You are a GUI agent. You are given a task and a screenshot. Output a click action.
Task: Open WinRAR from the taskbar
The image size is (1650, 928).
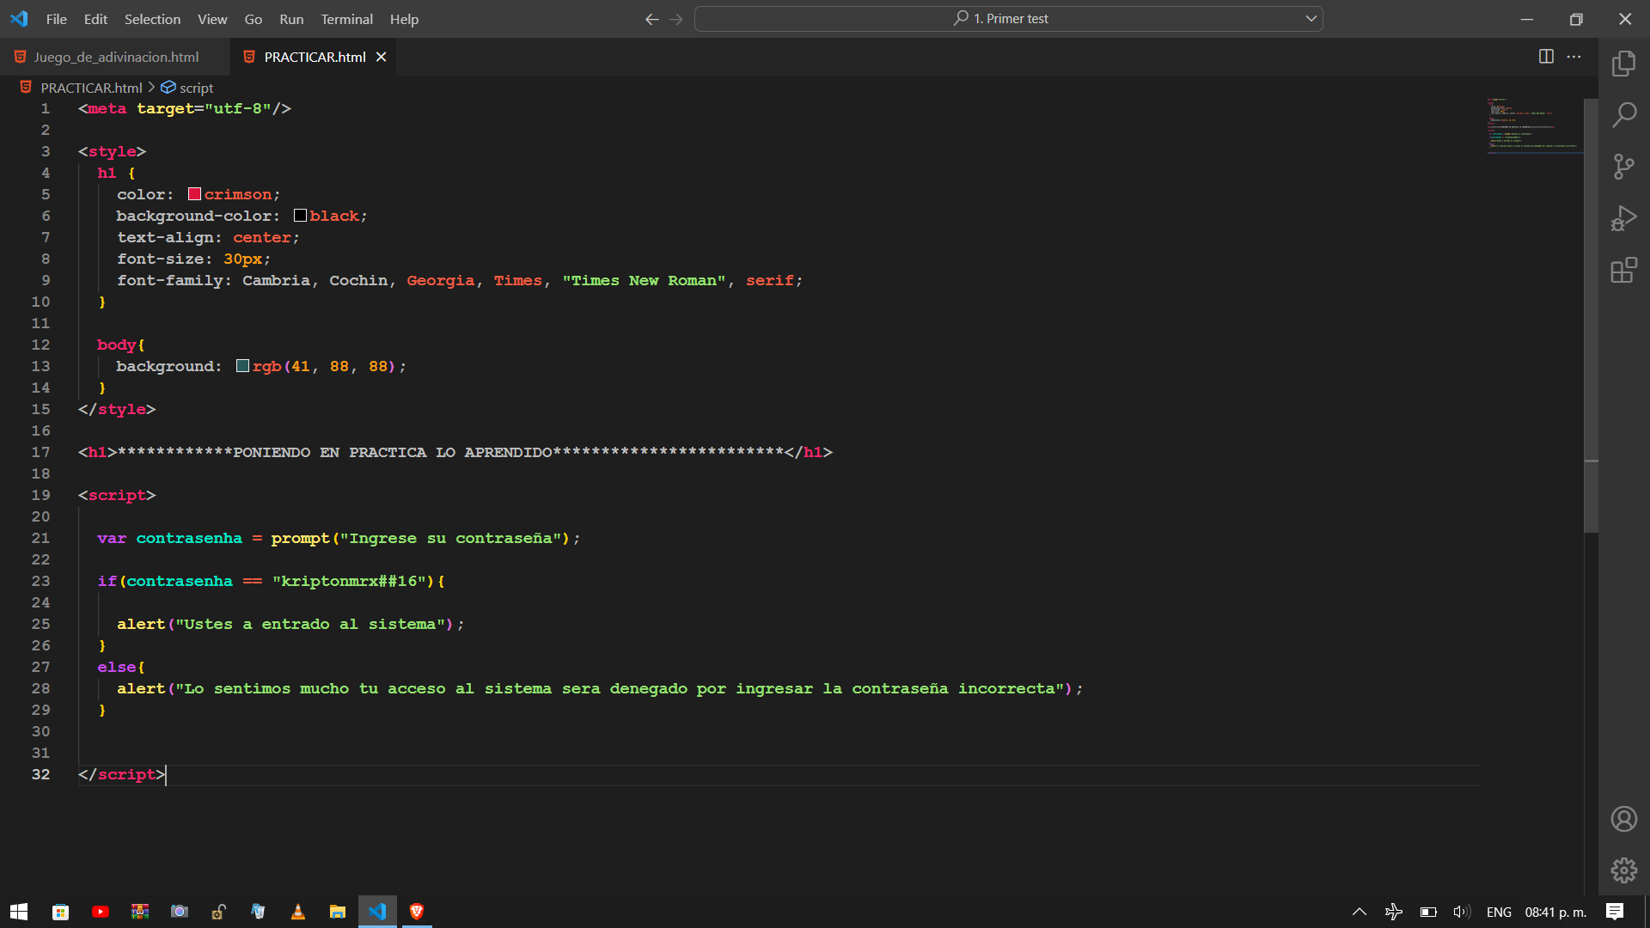tap(140, 912)
